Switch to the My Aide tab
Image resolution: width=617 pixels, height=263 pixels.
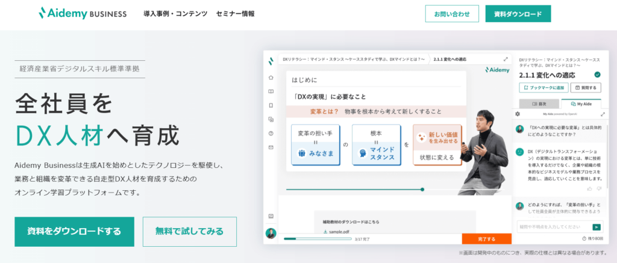coord(581,104)
